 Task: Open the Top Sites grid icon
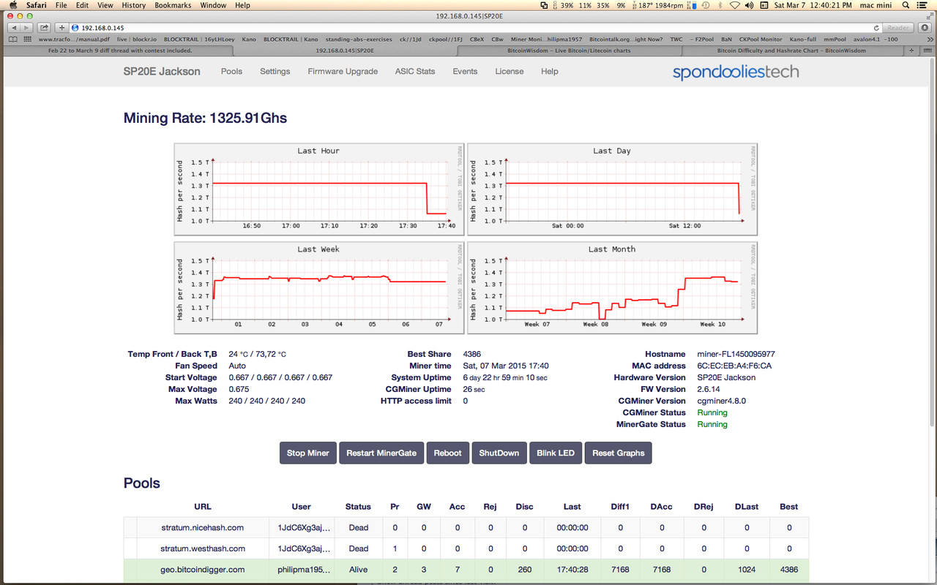click(28, 39)
